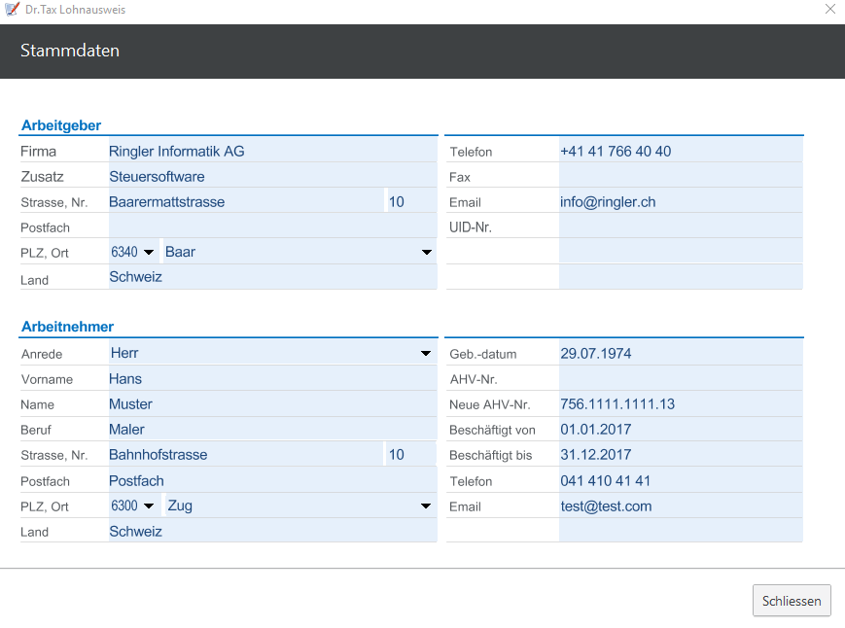Click the employee Telefon field 041 410 41 41
Viewport: 845px width, 628px height.
click(681, 480)
